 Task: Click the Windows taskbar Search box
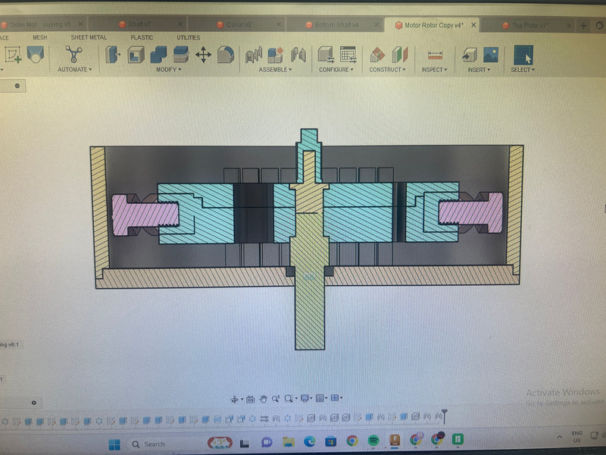(x=161, y=444)
